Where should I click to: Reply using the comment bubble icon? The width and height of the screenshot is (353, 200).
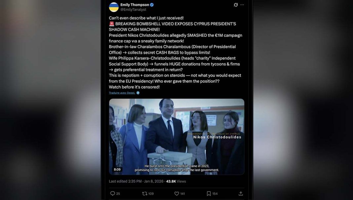[x=113, y=193]
